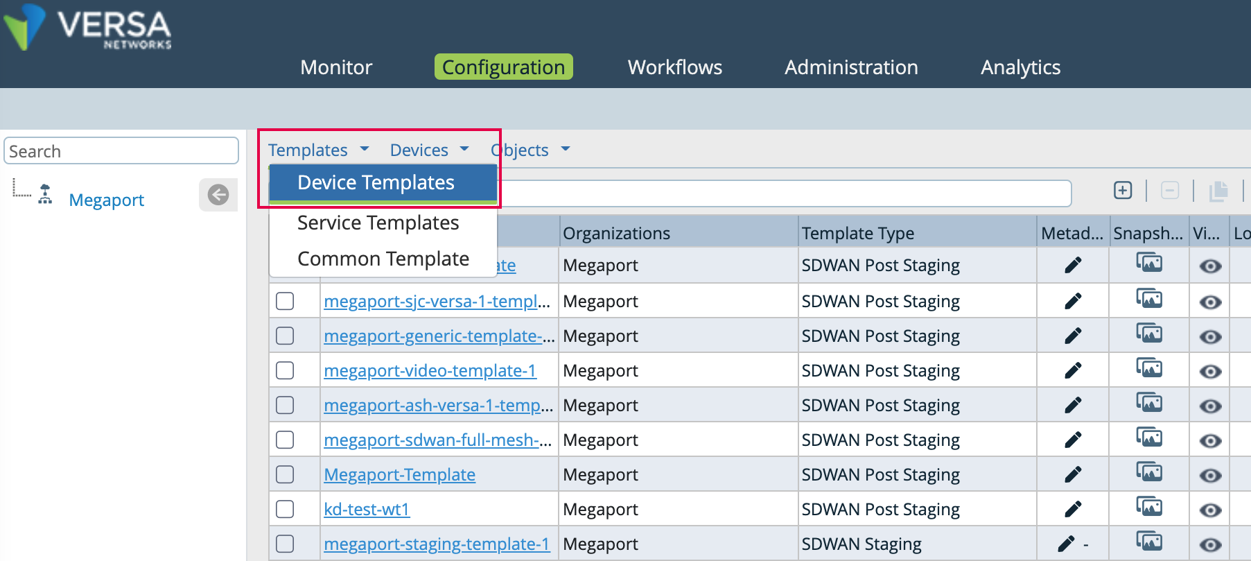Open snapshot icon for Megaport-Template row
This screenshot has height=561, width=1251.
pos(1148,473)
